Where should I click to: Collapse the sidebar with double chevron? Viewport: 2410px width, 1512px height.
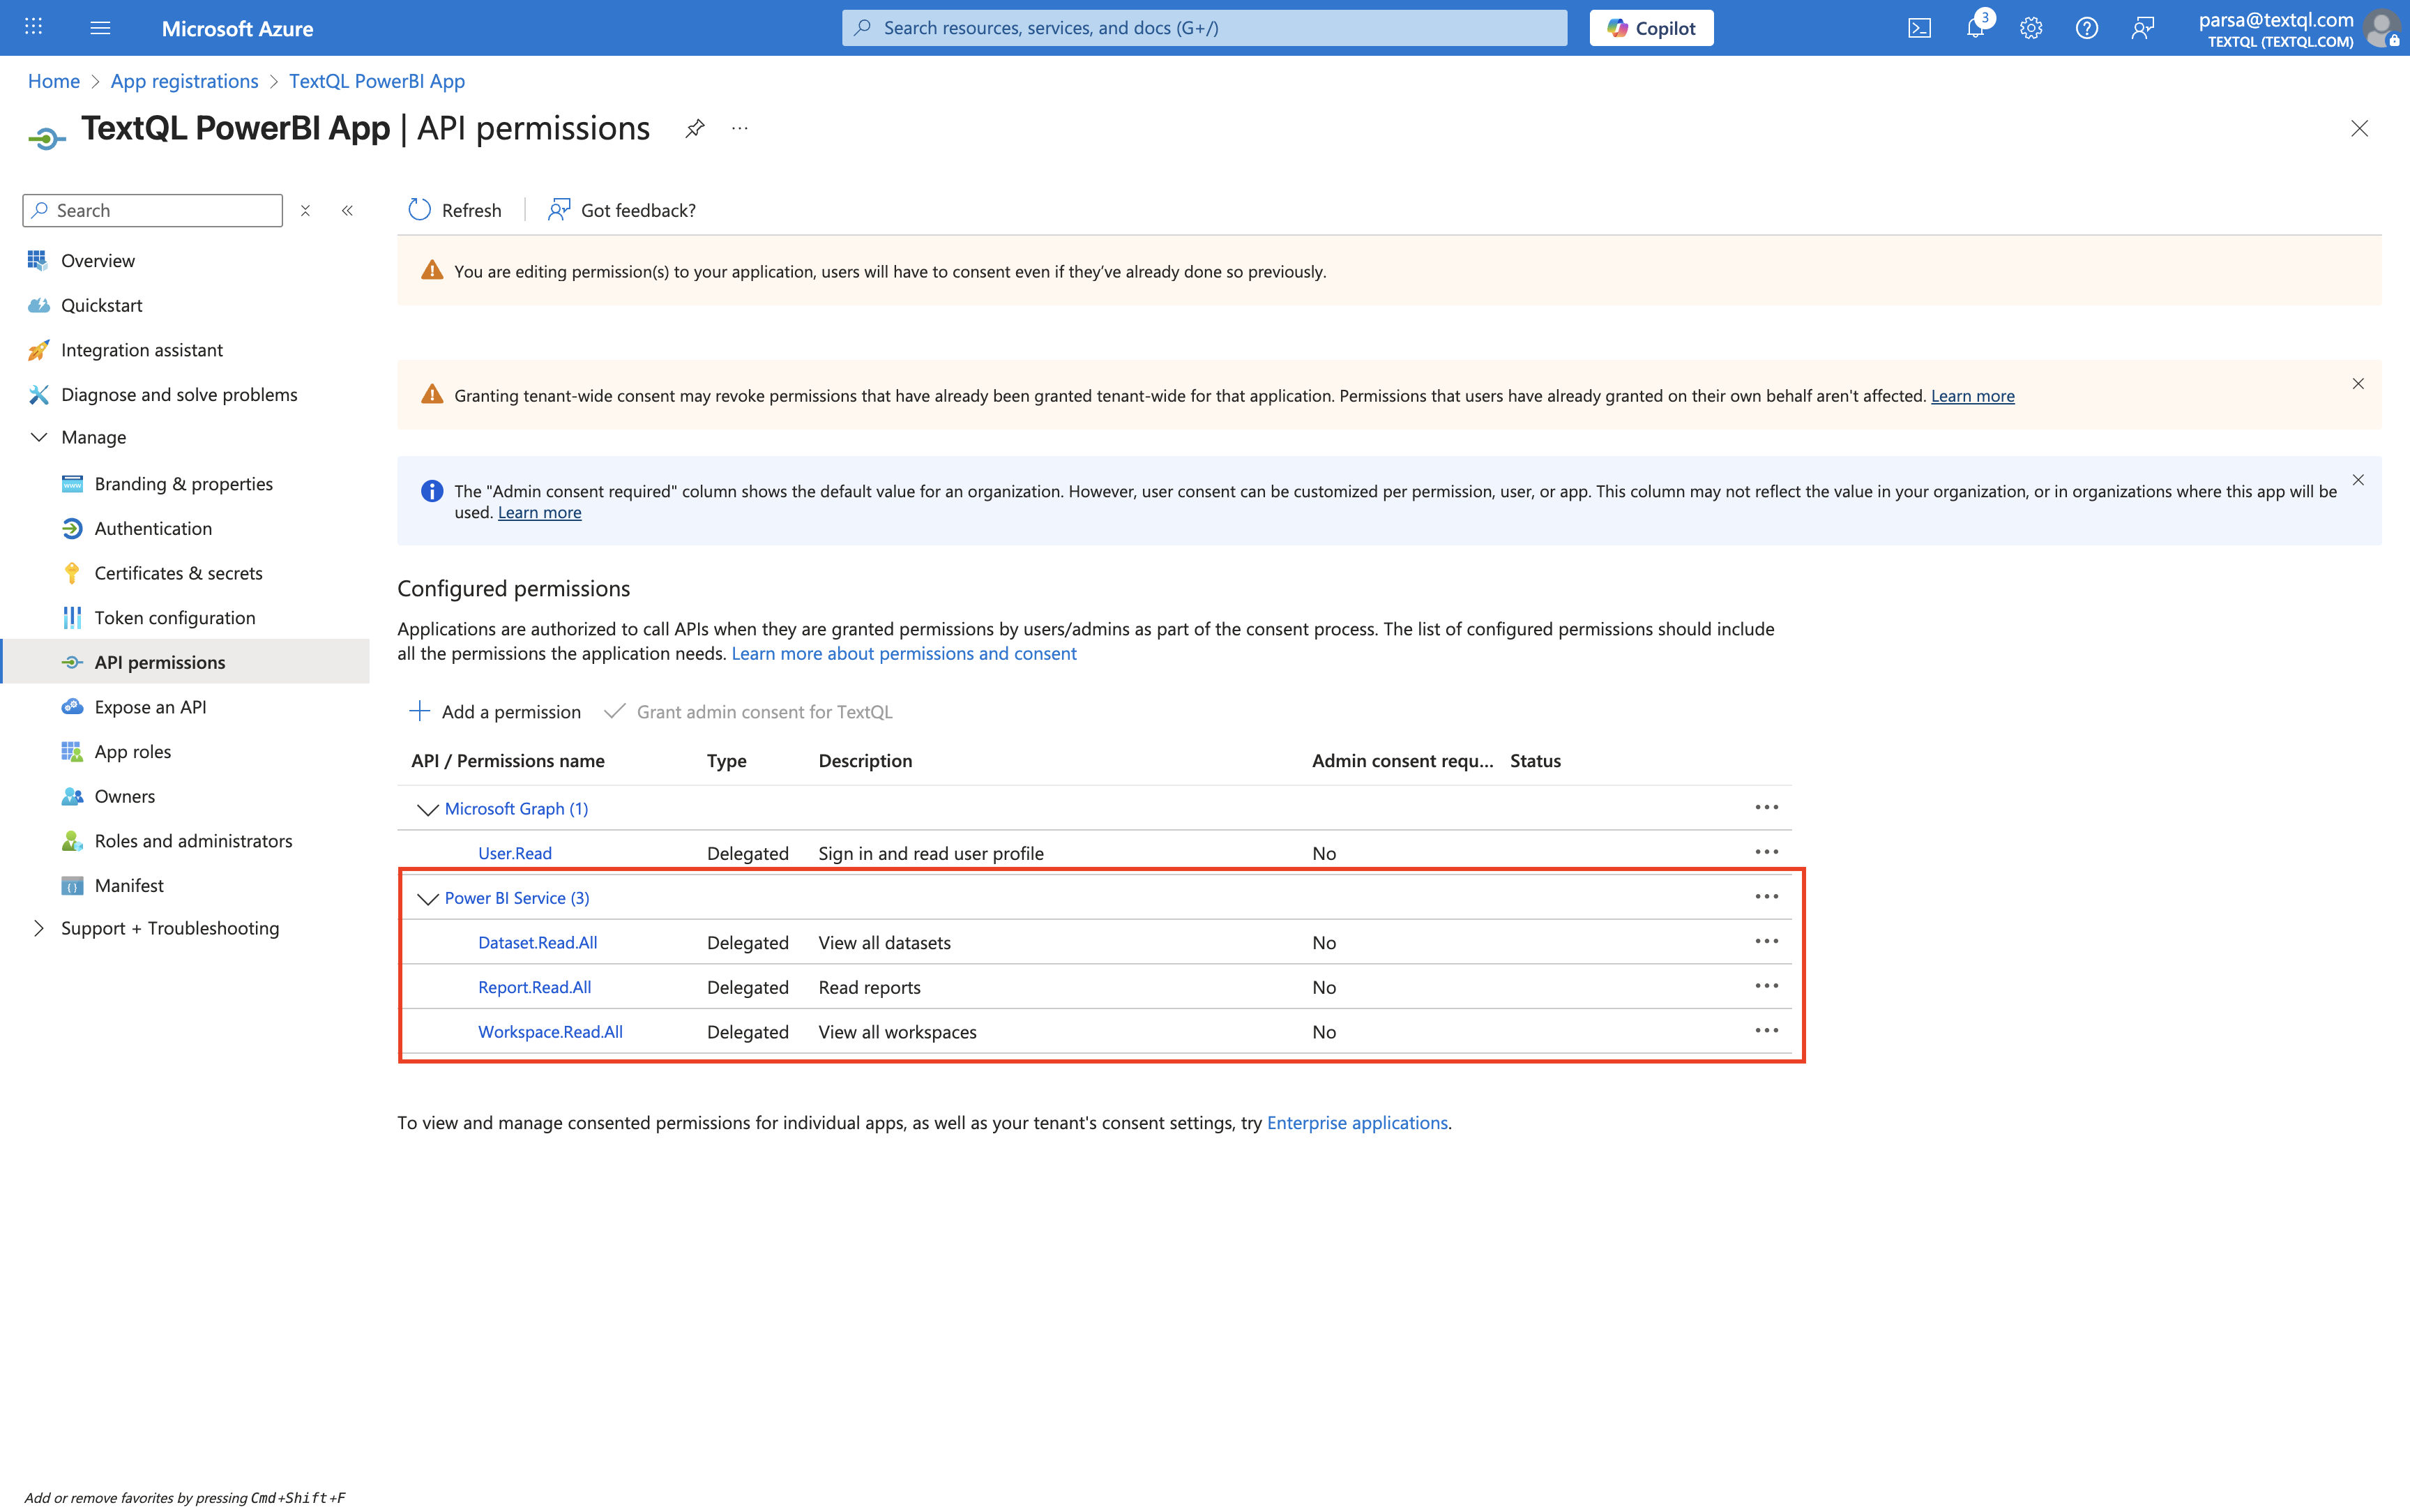(348, 210)
